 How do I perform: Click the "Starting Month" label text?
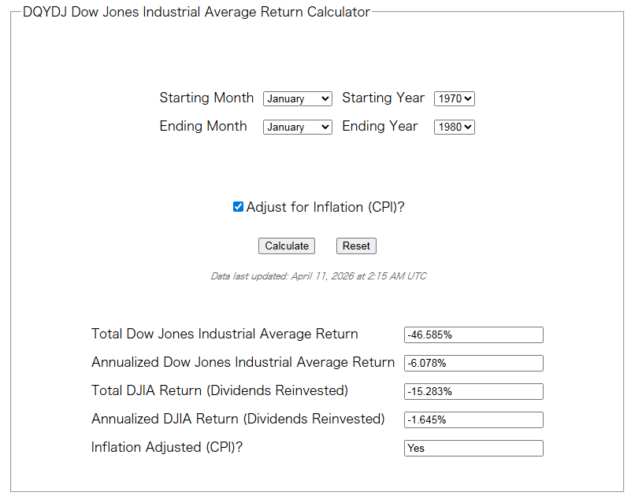click(206, 98)
